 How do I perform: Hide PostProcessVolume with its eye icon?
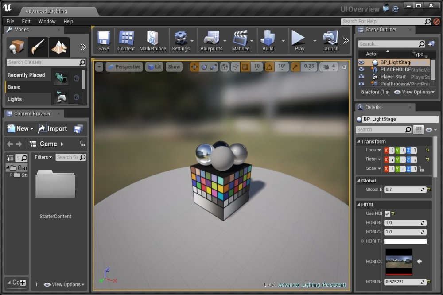coord(361,84)
